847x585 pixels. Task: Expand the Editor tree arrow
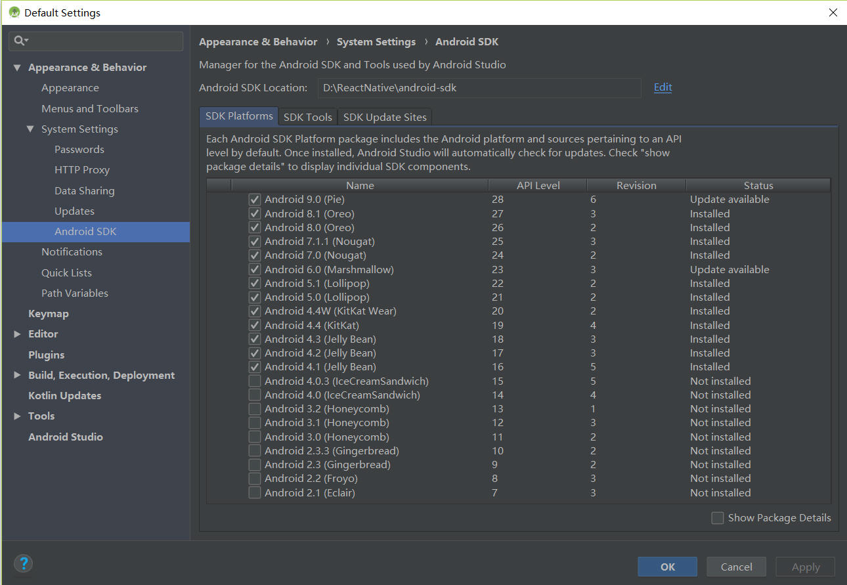pyautogui.click(x=17, y=334)
